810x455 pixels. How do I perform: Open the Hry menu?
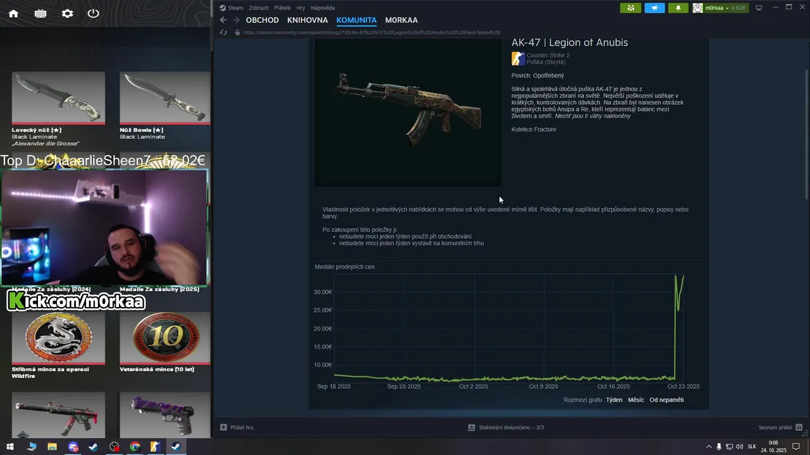301,8
